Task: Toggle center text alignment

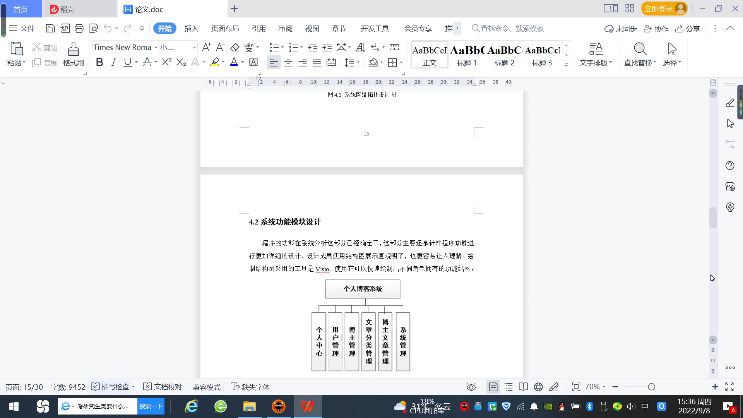Action: (x=288, y=62)
